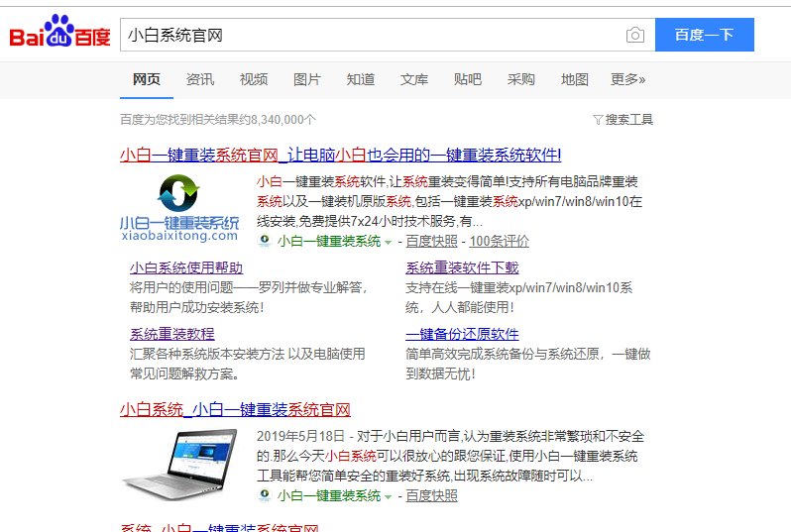Viewport: 791px width, 532px height.
Task: Open 百度快照 of the first result
Action: [x=431, y=241]
